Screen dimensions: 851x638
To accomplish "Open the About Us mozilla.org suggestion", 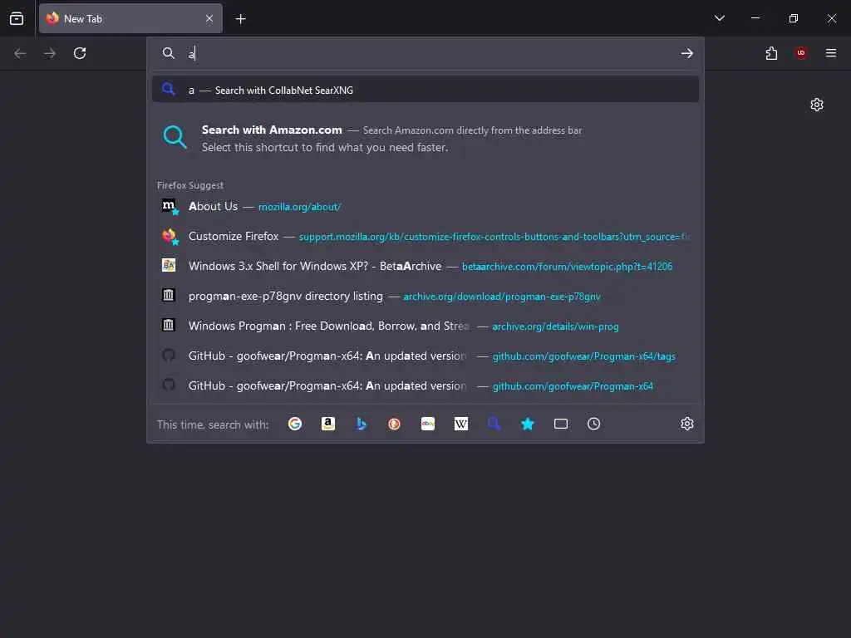I will pos(425,206).
